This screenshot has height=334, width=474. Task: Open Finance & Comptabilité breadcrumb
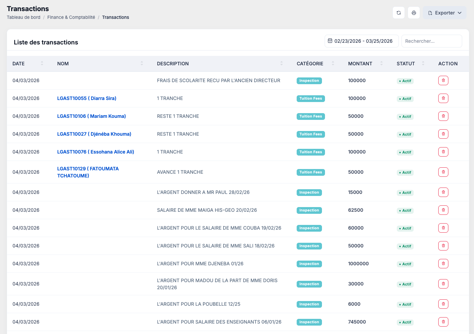[71, 17]
